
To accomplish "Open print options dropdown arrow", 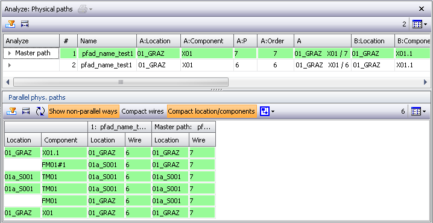I will [90, 10].
